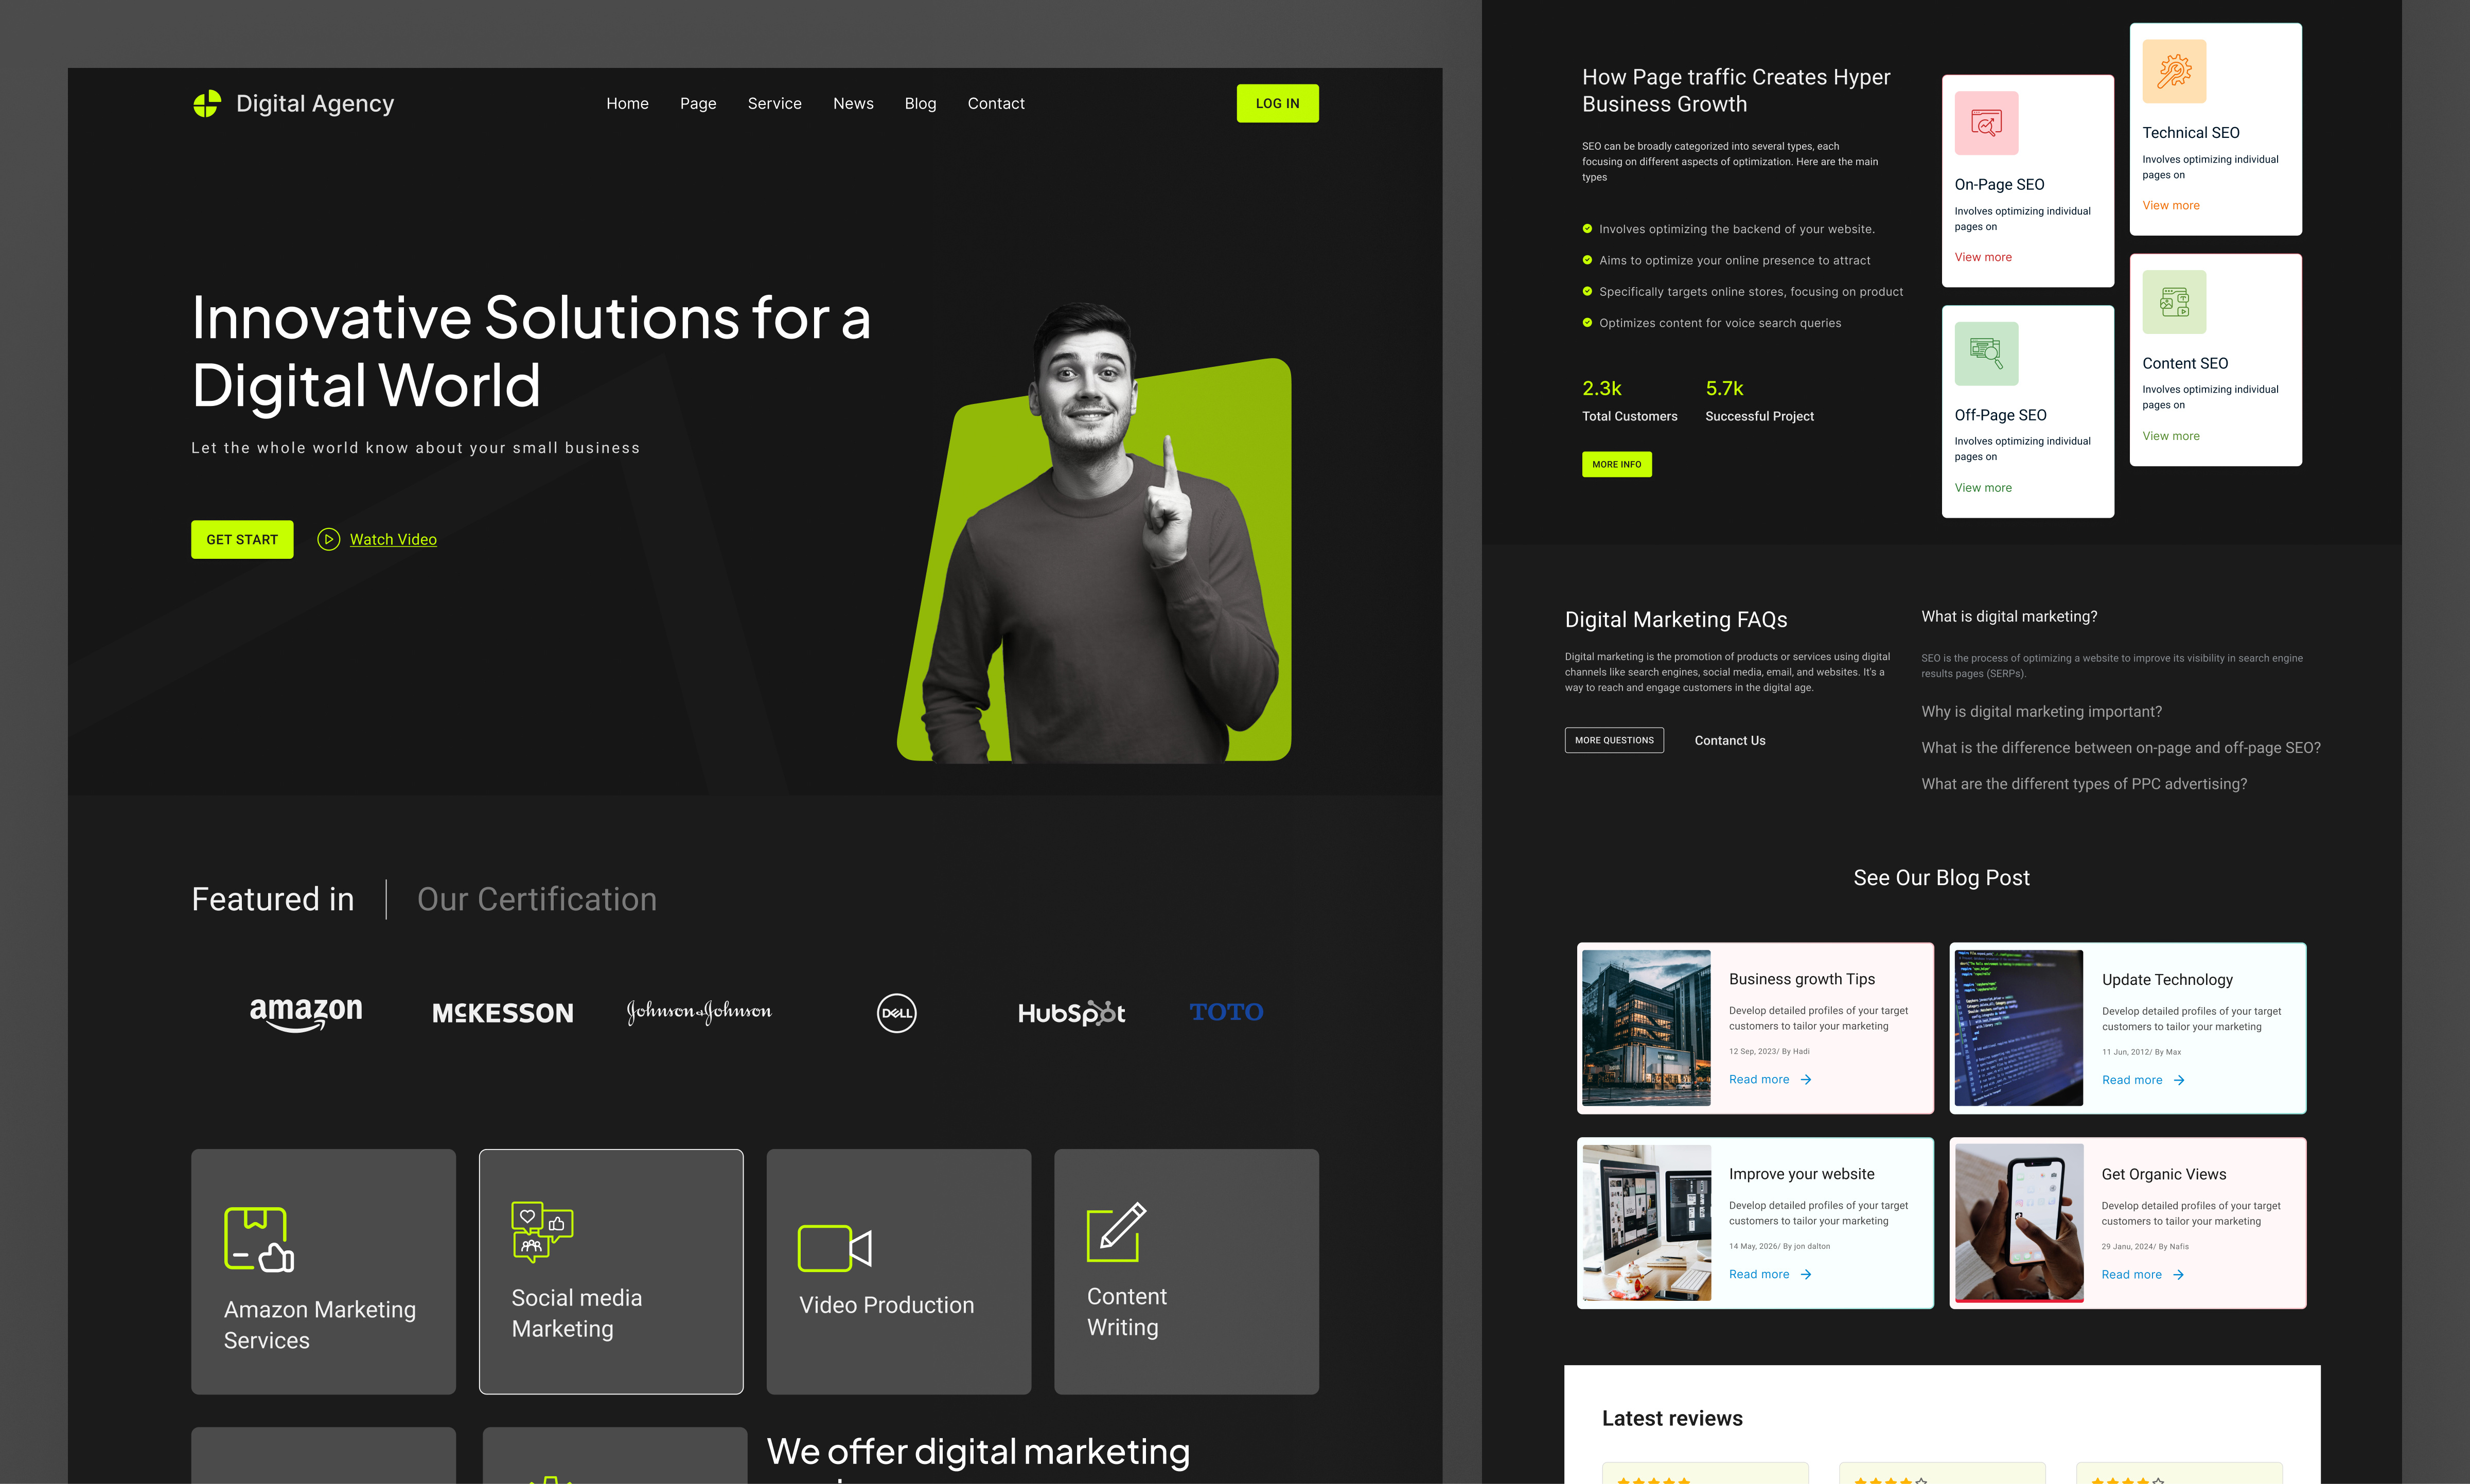Viewport: 2470px width, 1484px height.
Task: Open the Service menu item
Action: pos(774,103)
